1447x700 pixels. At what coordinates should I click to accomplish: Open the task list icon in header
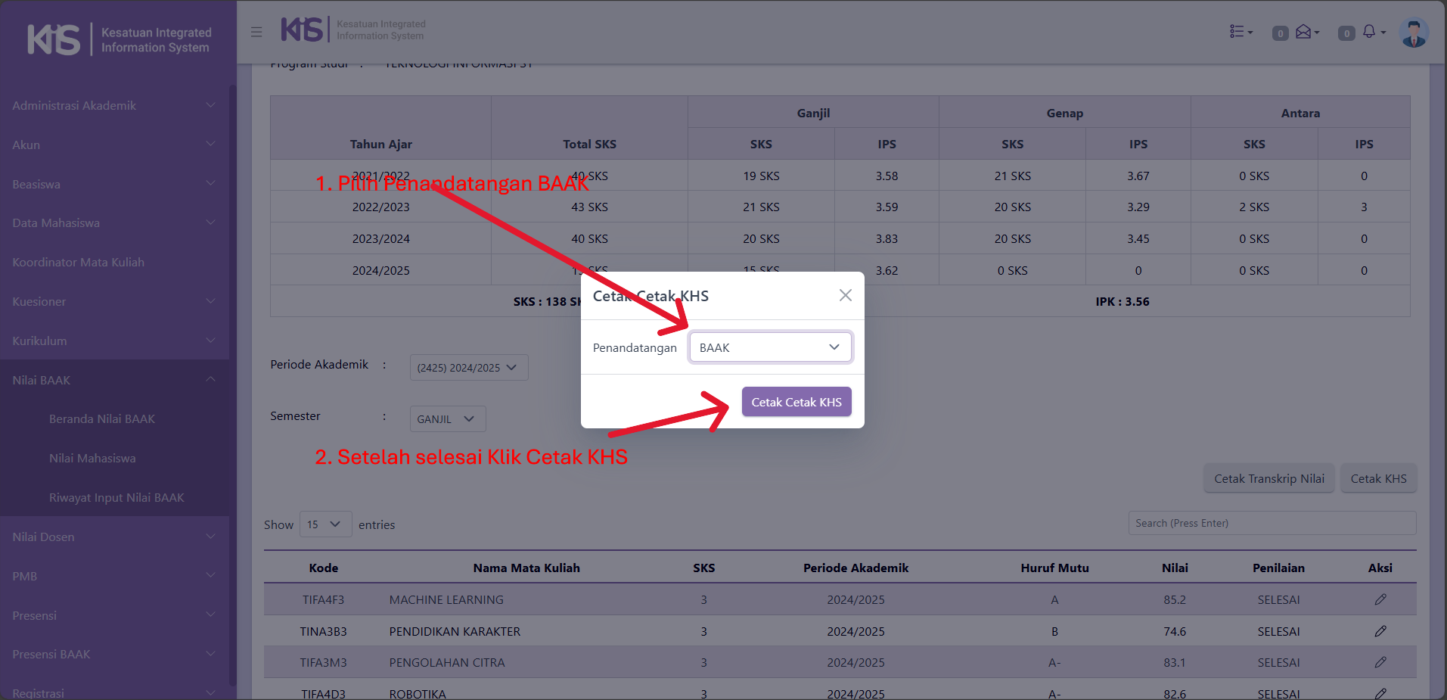click(x=1240, y=32)
